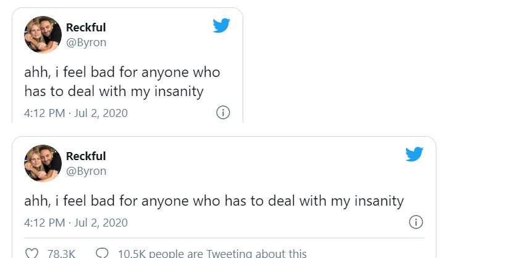Like the lower tweet with the heart icon
The image size is (521, 258).
[31, 253]
